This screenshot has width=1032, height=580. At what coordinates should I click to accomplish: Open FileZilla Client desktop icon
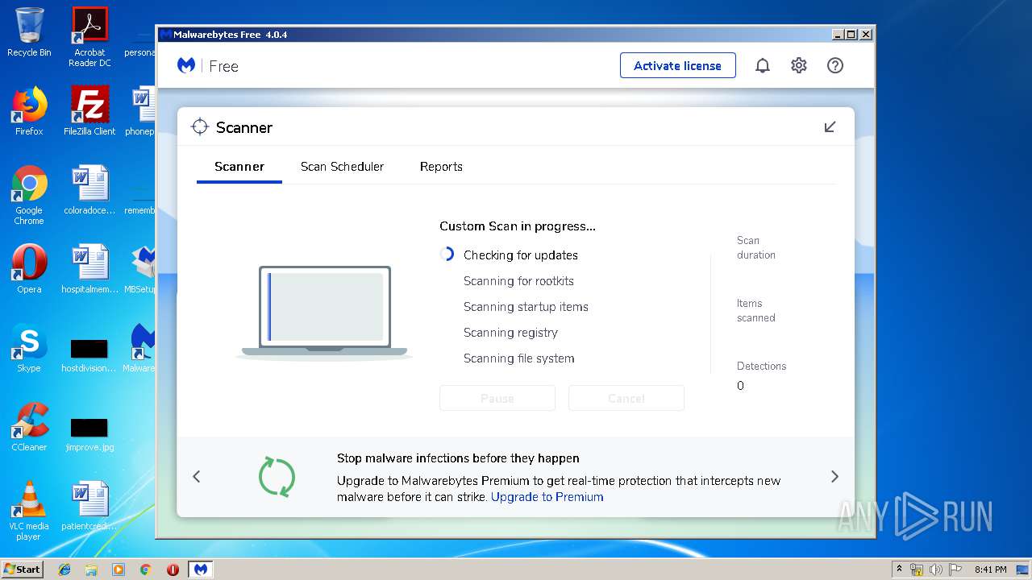pyautogui.click(x=89, y=111)
